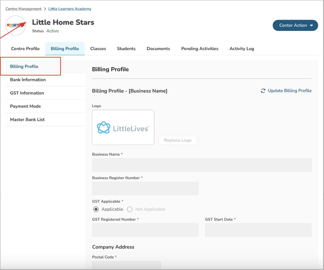The height and width of the screenshot is (270, 324).
Task: Open Bank Information in the sidebar
Action: coord(28,80)
